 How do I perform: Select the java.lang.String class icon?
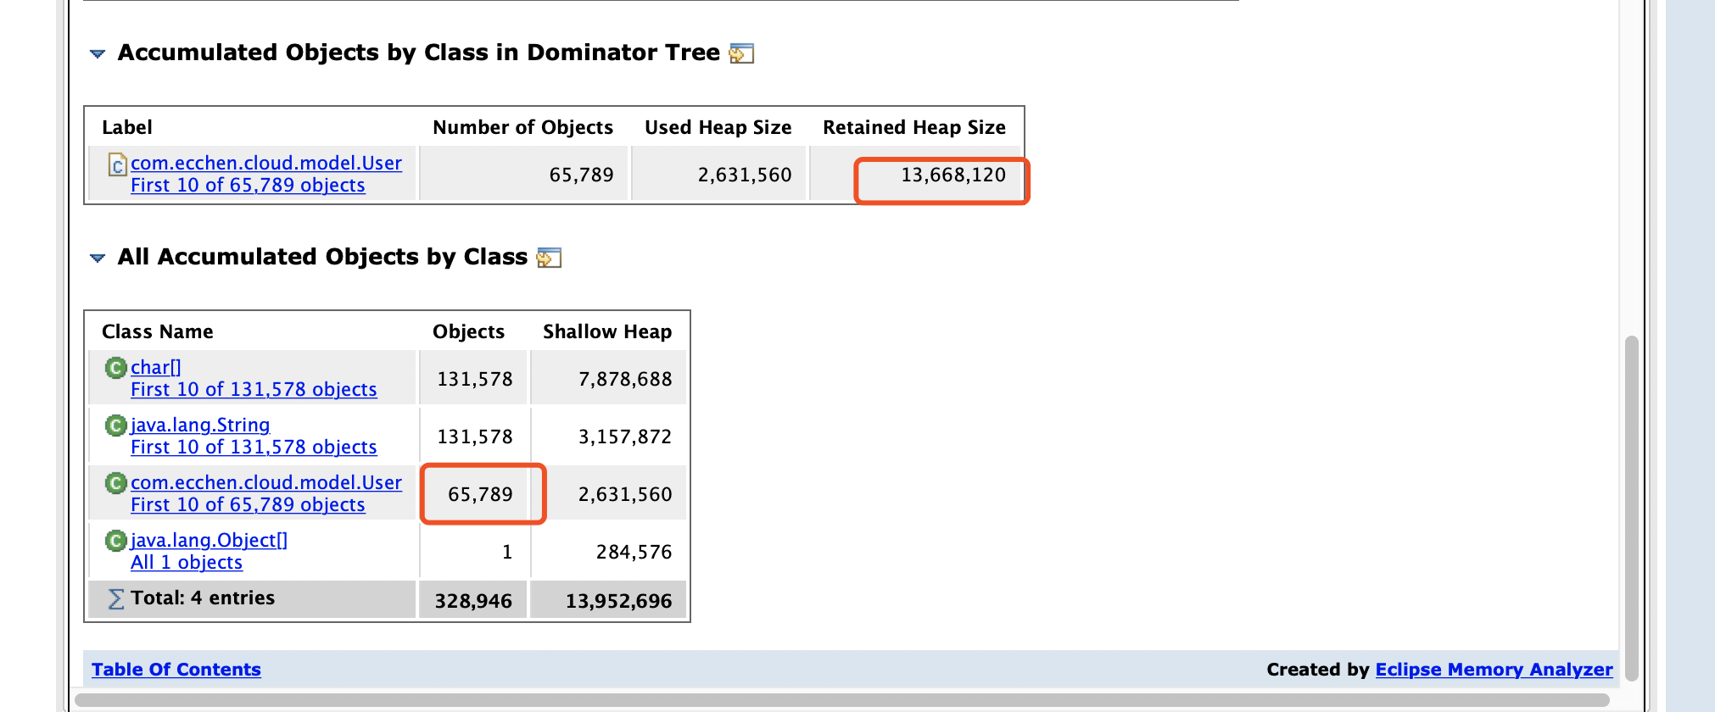pyautogui.click(x=115, y=425)
